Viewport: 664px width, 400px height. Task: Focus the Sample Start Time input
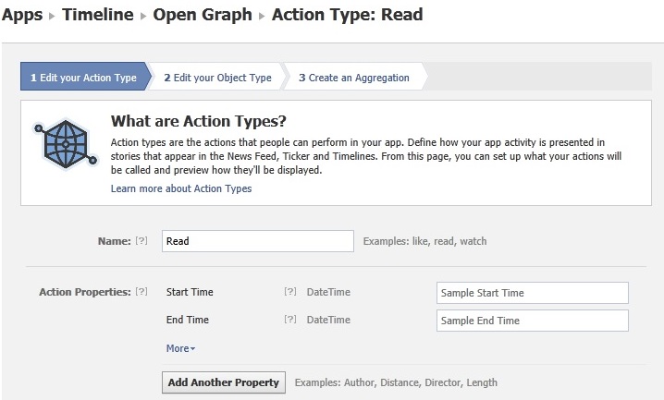[532, 293]
